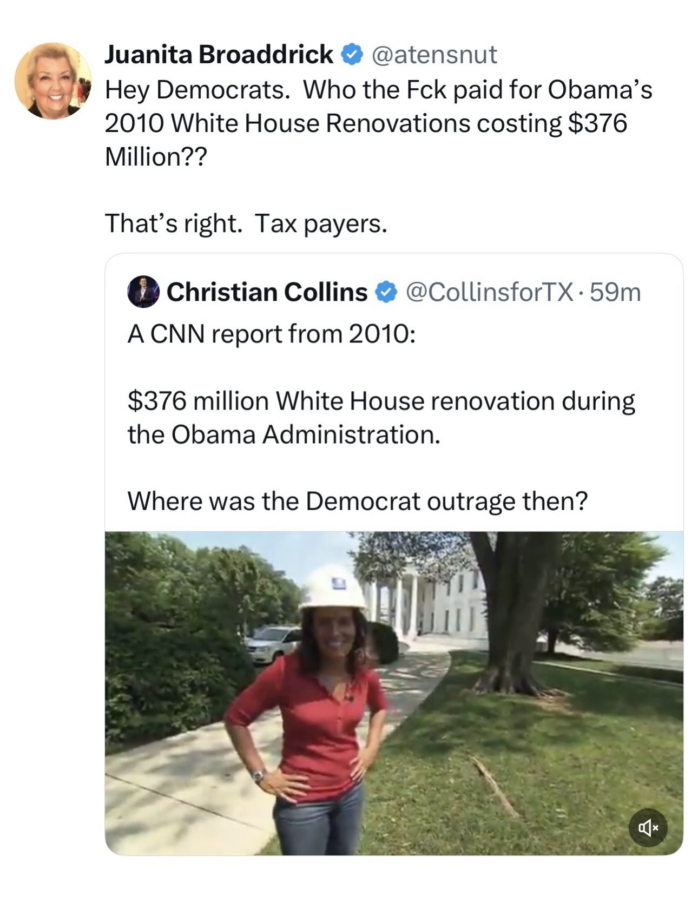This screenshot has height=903, width=698.
Task: Click verified badge beside Juanita Broaddrick
Action: pyautogui.click(x=352, y=54)
